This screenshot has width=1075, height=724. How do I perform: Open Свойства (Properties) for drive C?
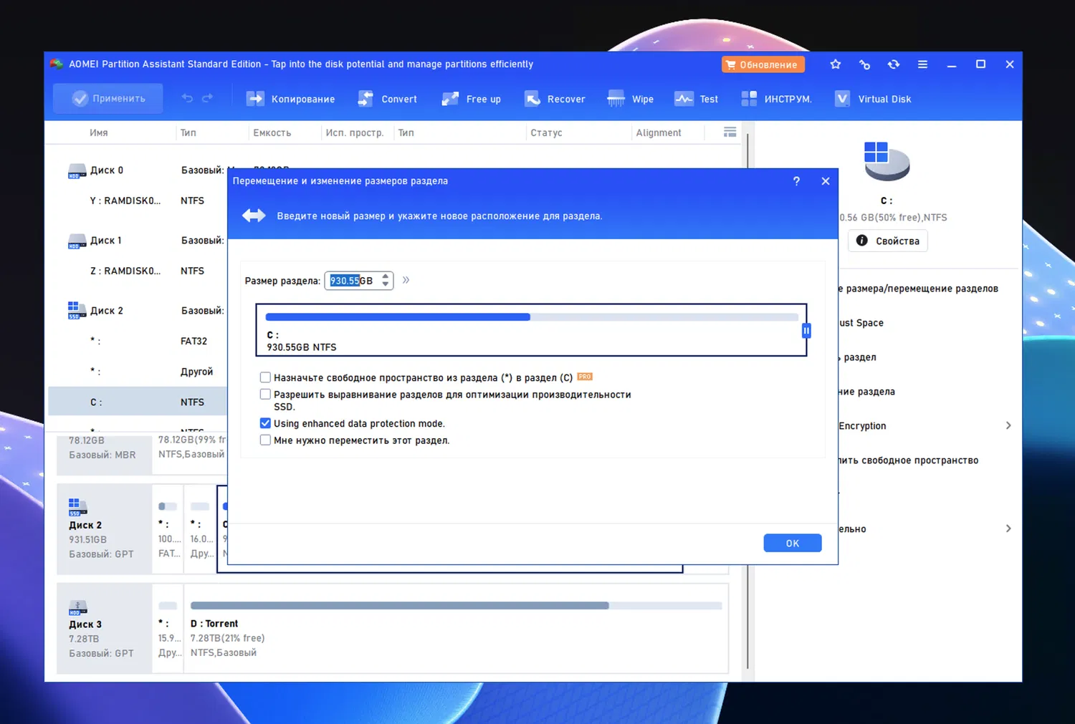click(888, 241)
